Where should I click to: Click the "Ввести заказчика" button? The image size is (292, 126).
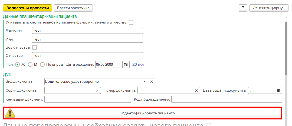(73, 8)
